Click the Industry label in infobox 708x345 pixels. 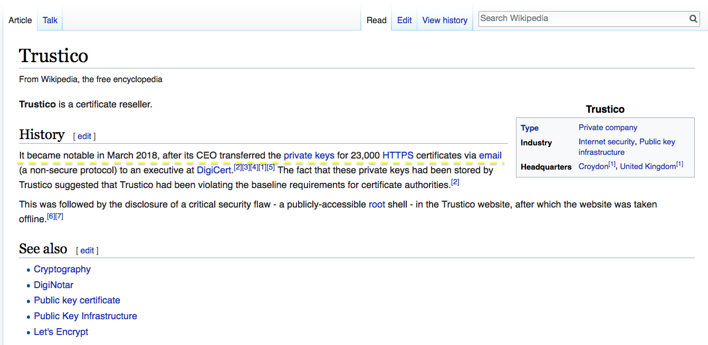[x=536, y=143]
